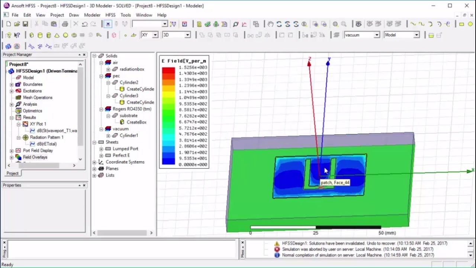Image resolution: width=476 pixels, height=268 pixels.
Task: Select the Draw box tool
Action: [x=32, y=35]
